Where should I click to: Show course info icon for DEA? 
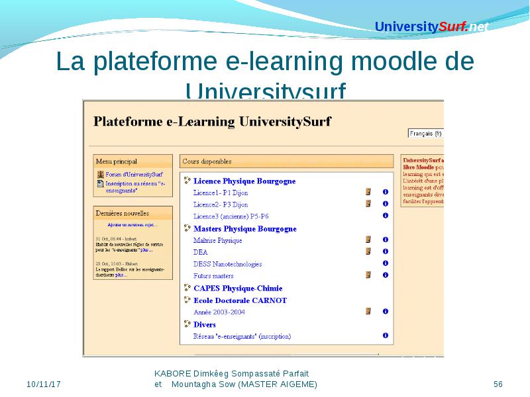(x=386, y=251)
